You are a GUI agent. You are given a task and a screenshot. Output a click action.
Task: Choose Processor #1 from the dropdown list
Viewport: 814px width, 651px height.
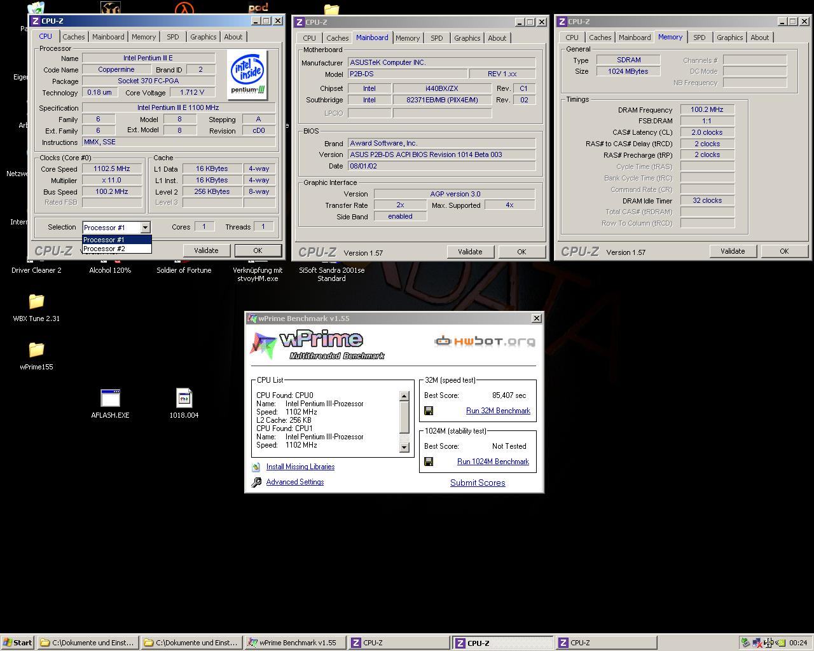click(x=117, y=240)
